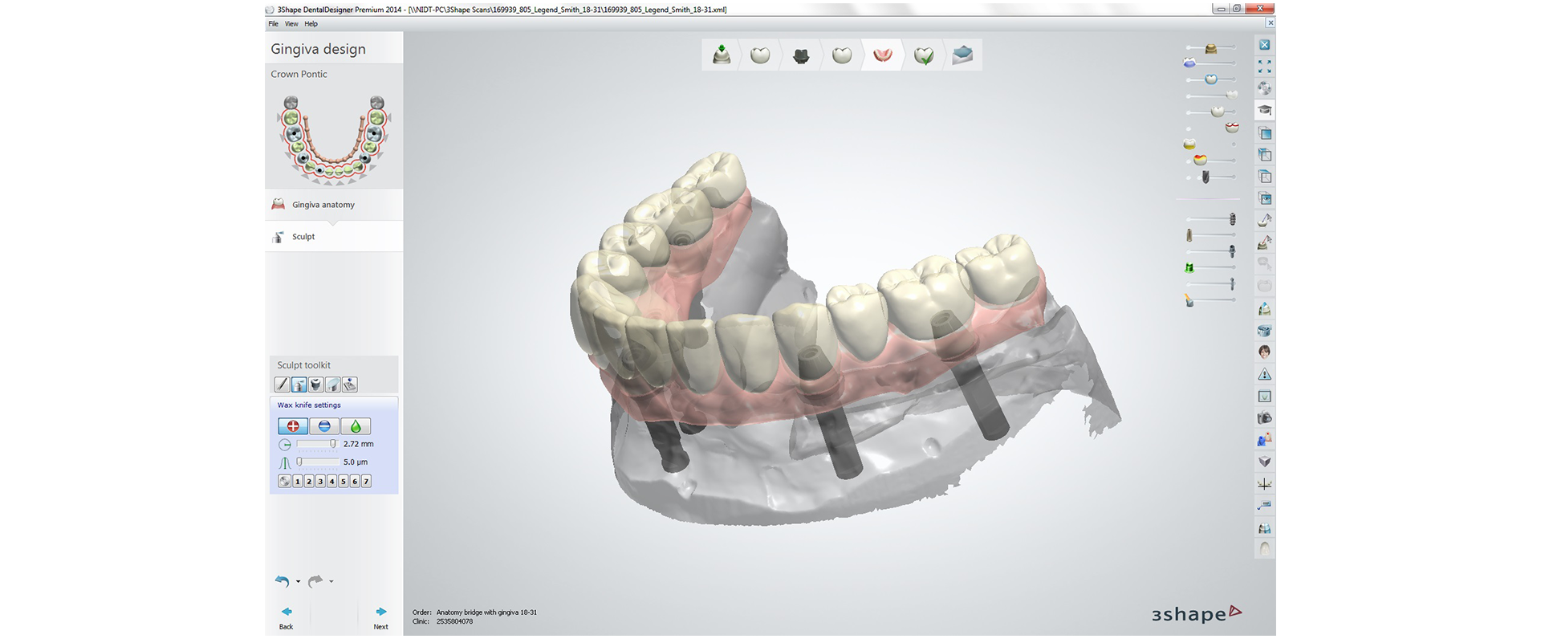Select the wax knife sculpt tool
The height and width of the screenshot is (639, 1541).
click(x=299, y=385)
